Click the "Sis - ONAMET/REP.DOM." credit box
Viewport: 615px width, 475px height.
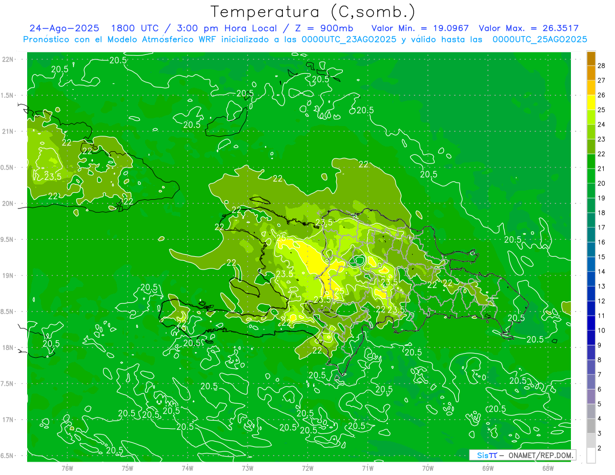(523, 455)
